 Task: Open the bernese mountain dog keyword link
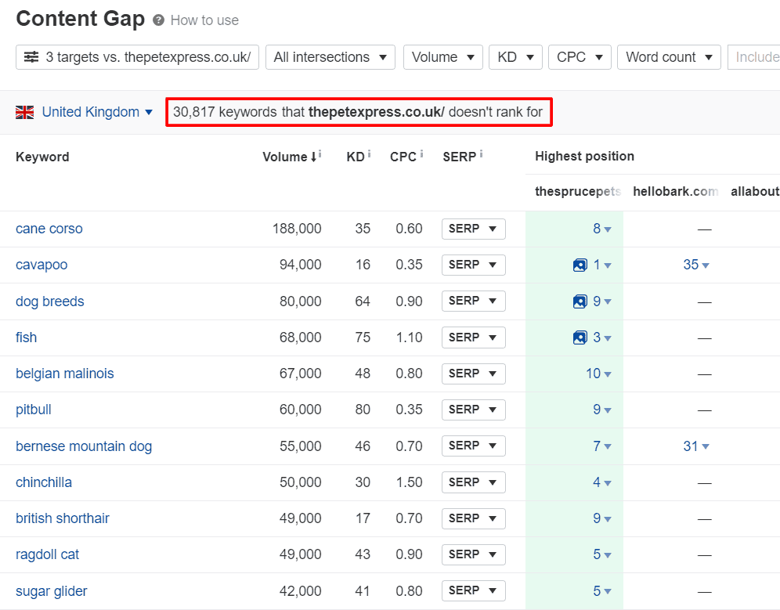tap(84, 446)
